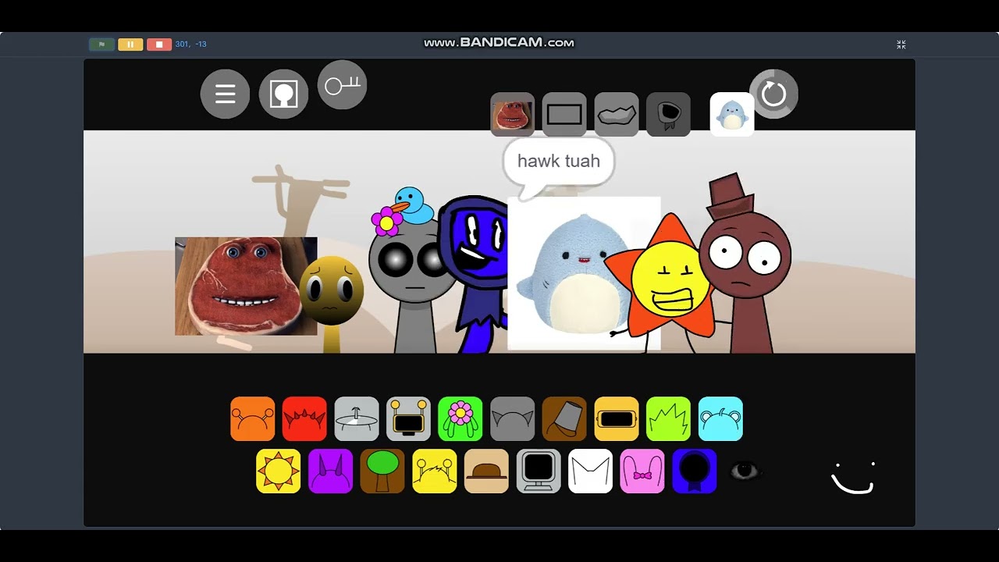Image resolution: width=999 pixels, height=562 pixels.
Task: Exit fullscreen mode via shrink icon
Action: coord(901,44)
